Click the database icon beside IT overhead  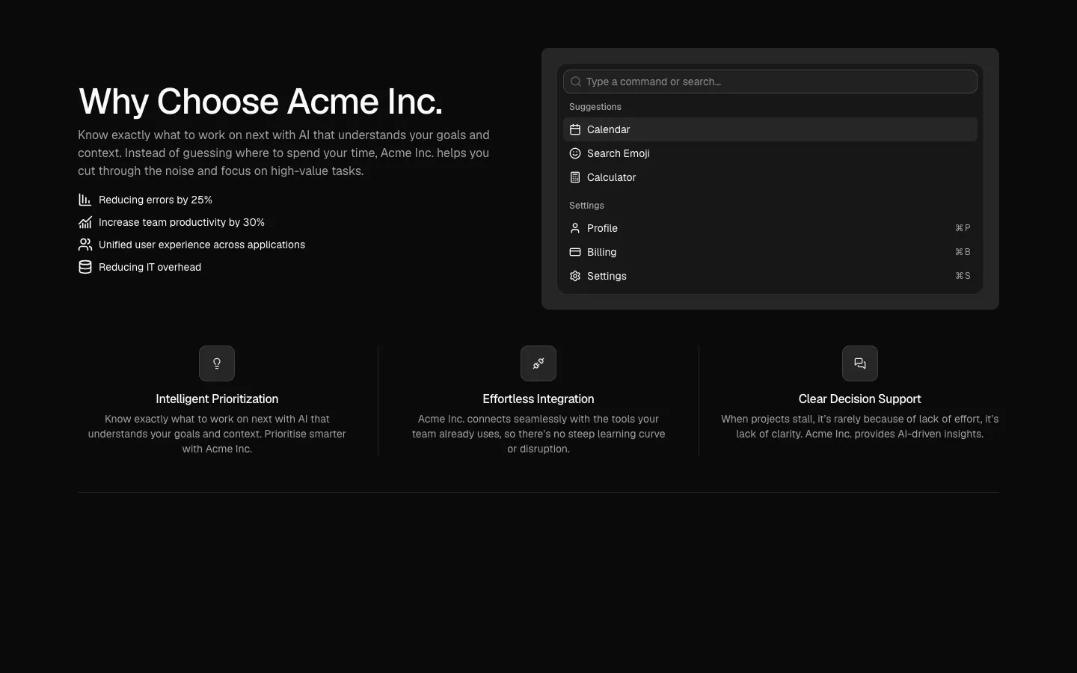point(85,267)
